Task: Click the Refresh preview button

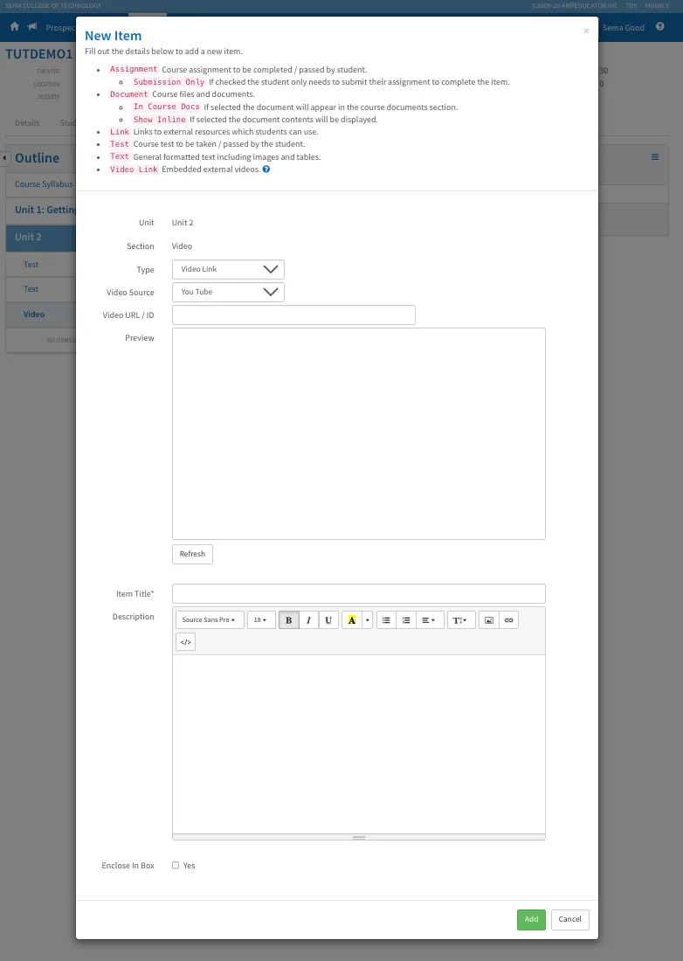Action: (192, 554)
